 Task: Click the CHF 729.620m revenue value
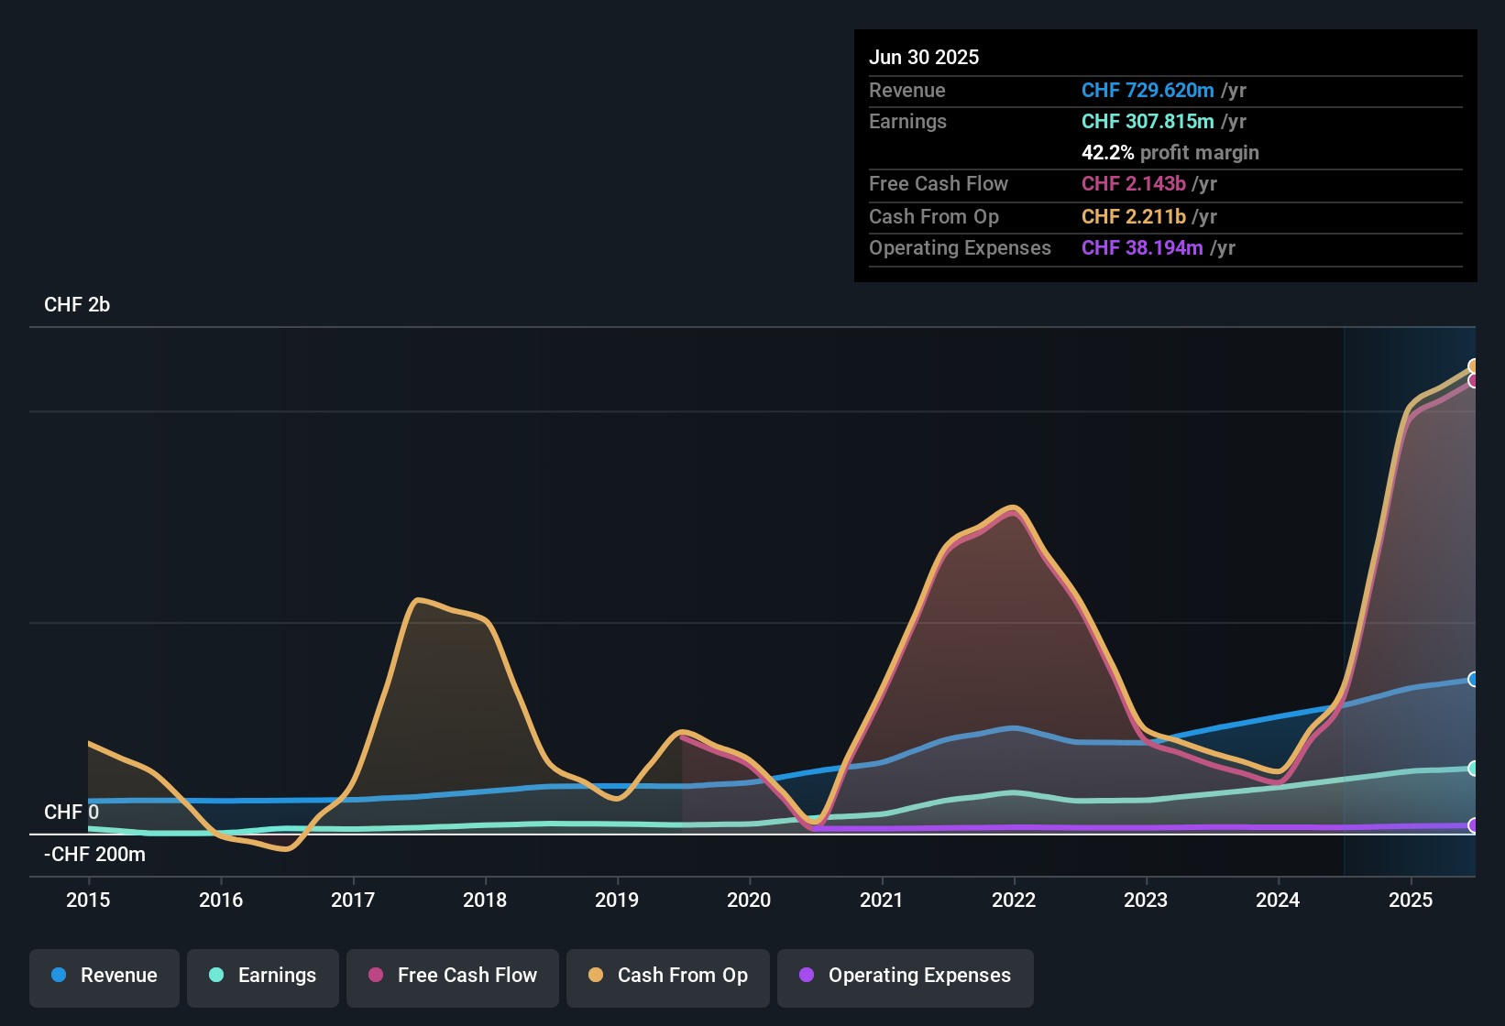1148,90
